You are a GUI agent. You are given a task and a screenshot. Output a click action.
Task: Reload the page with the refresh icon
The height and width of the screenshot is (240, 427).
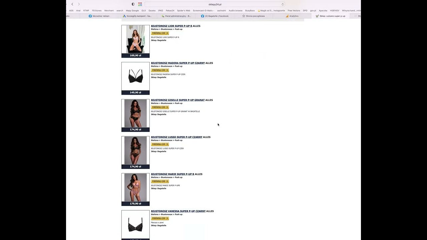(283, 4)
